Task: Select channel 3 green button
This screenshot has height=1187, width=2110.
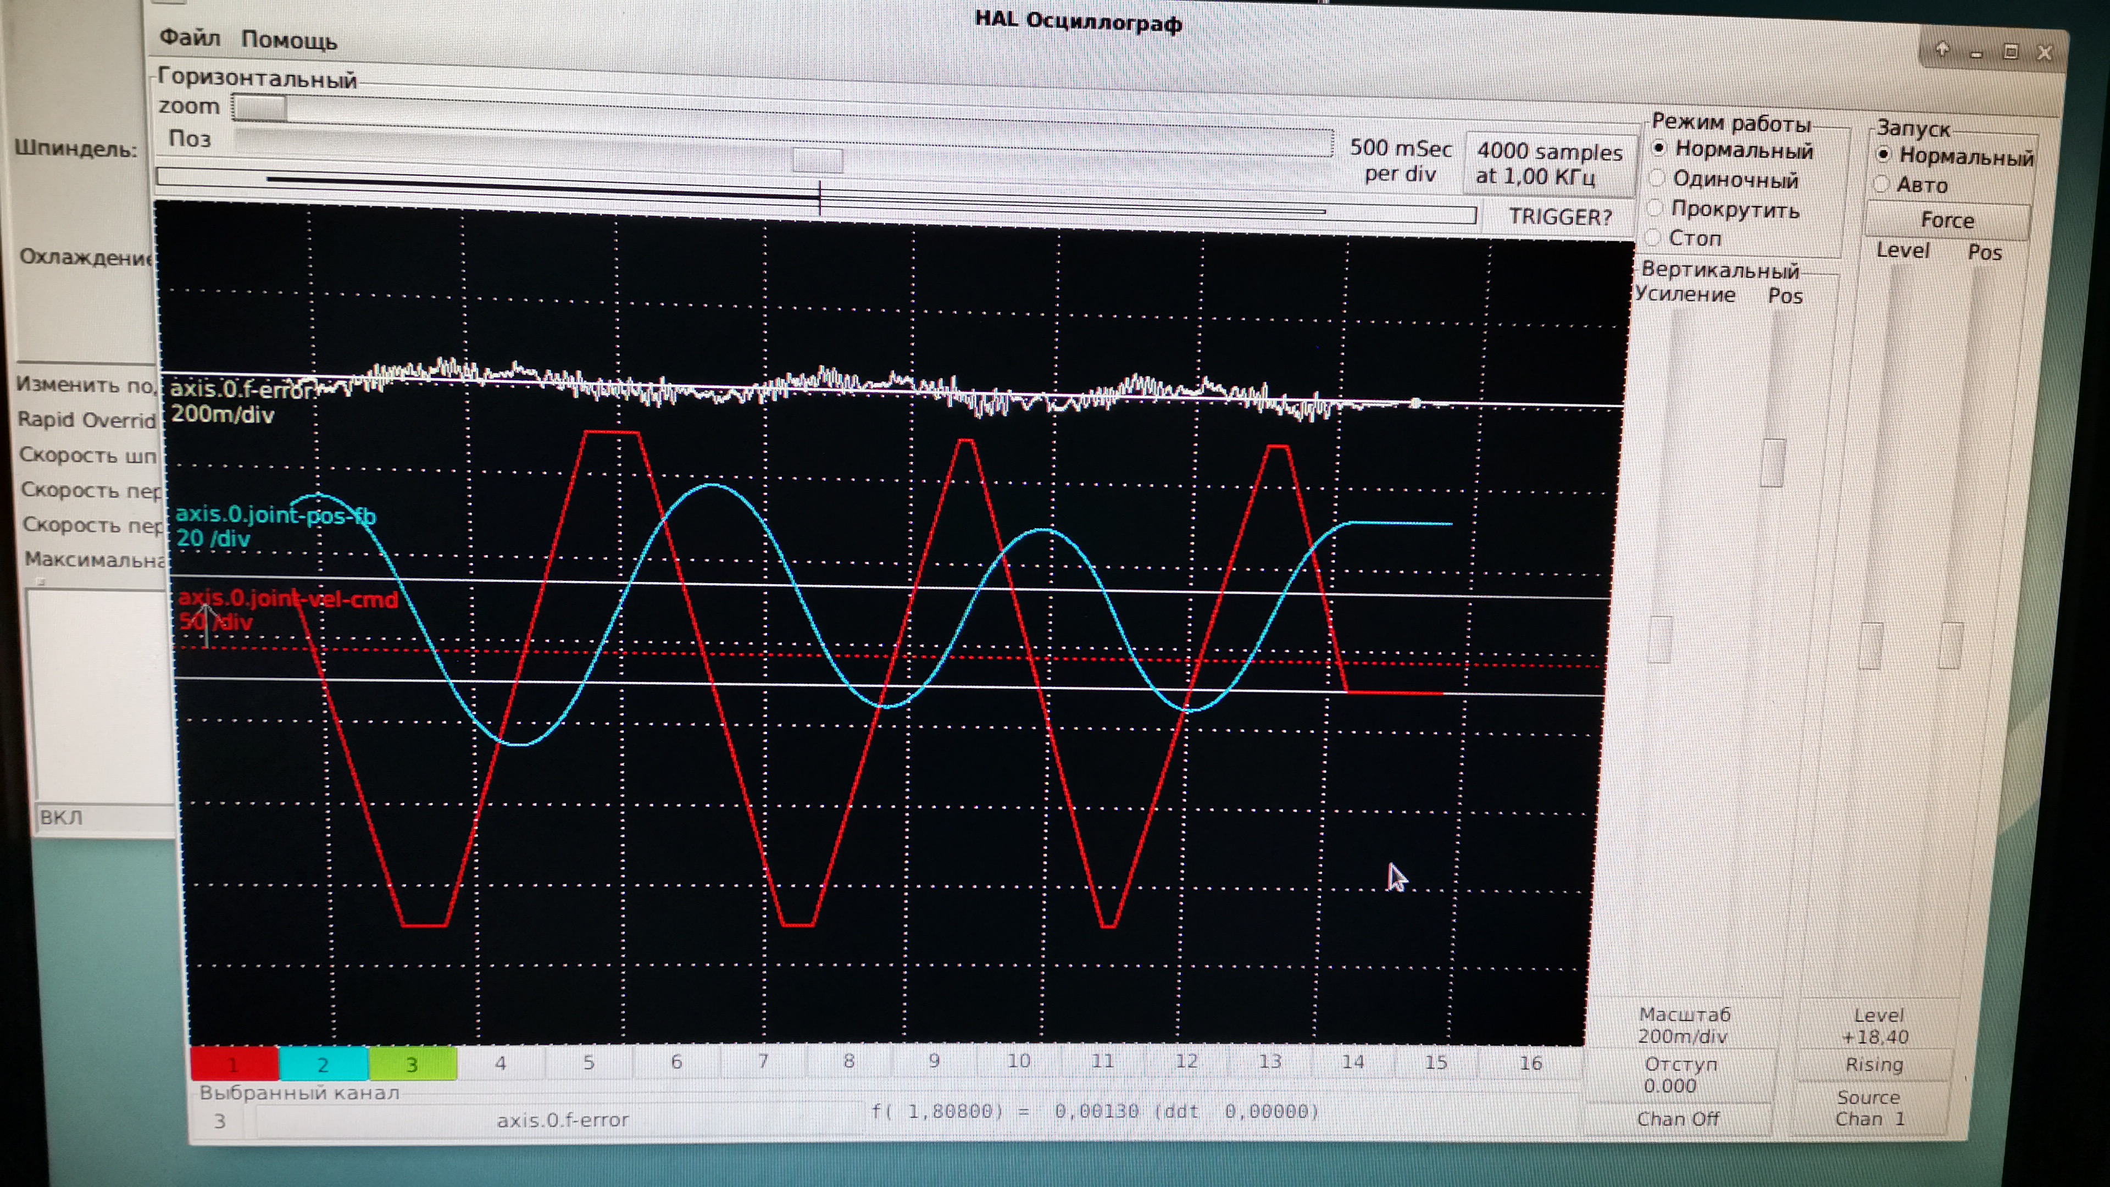Action: (x=412, y=1064)
